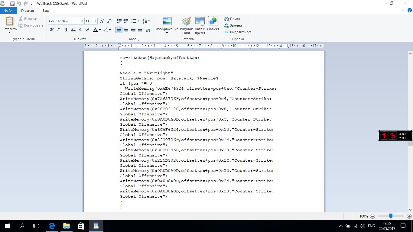
Task: Open taskbar search
Action: click(x=22, y=226)
